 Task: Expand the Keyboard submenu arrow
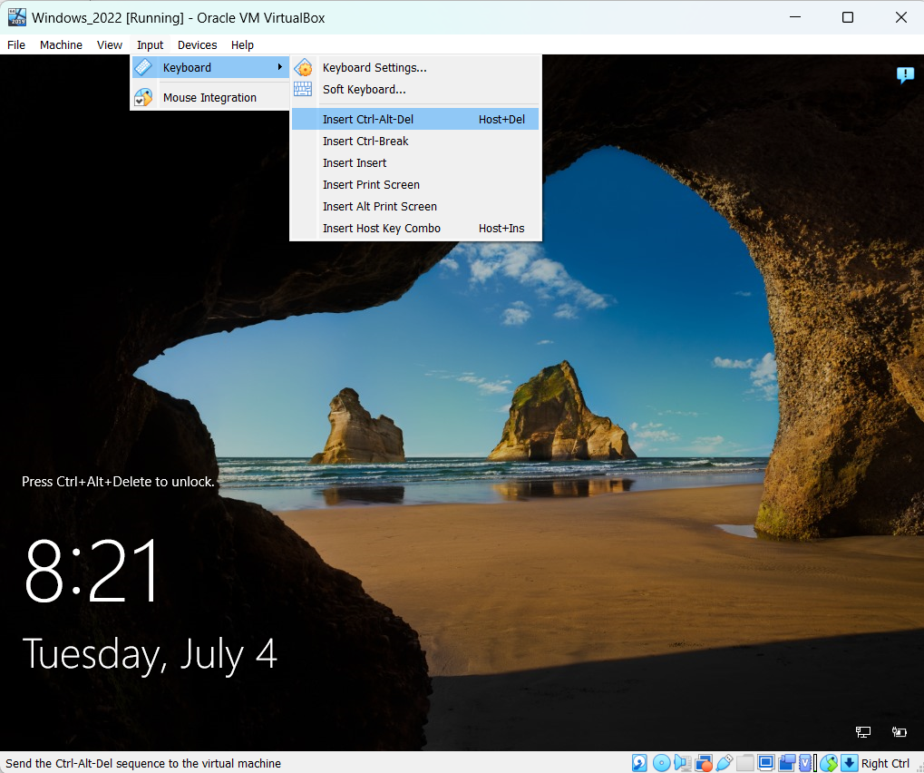[280, 67]
